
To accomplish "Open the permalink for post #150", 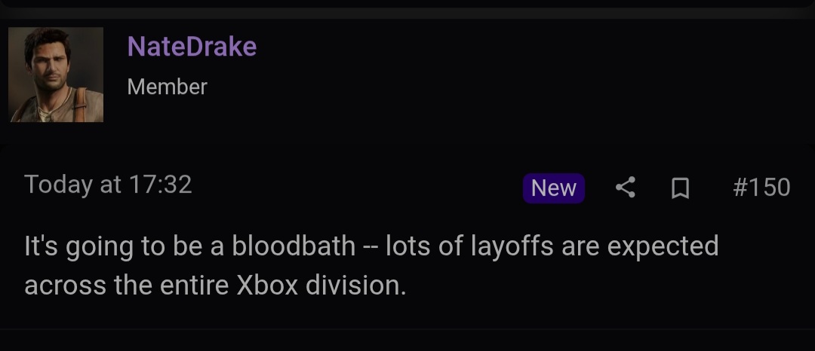I will click(x=761, y=187).
